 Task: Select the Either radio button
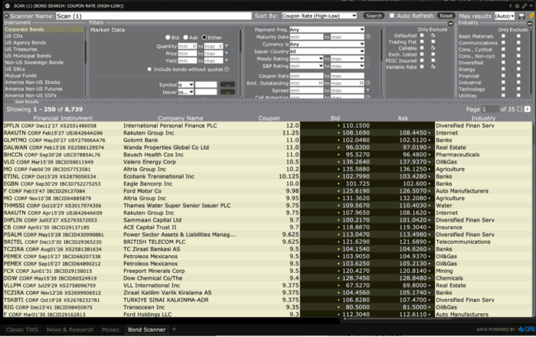click(204, 37)
